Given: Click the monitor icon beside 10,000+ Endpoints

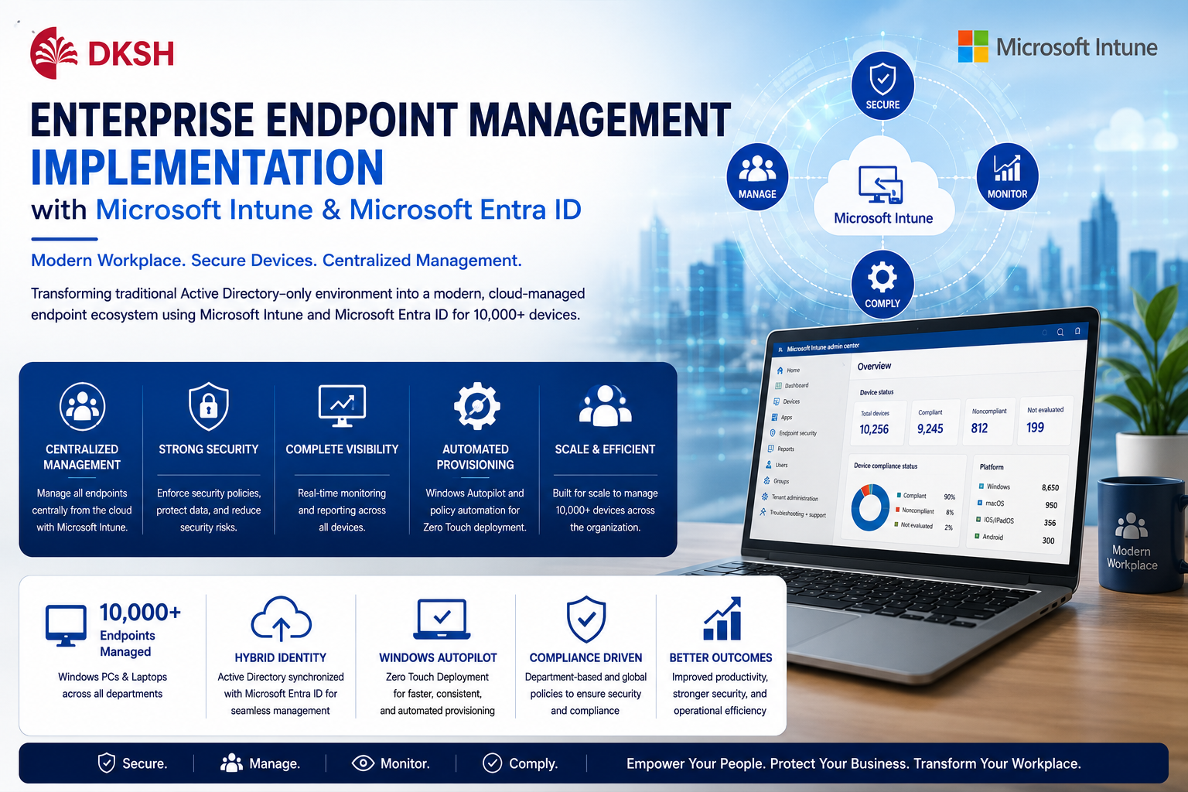Looking at the screenshot, I should (66, 626).
